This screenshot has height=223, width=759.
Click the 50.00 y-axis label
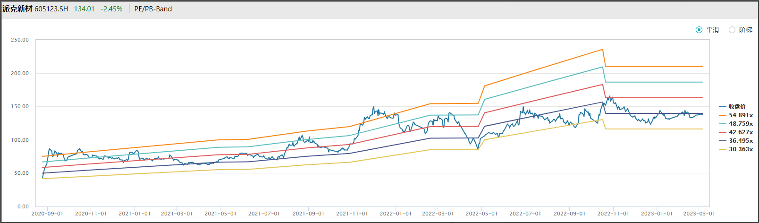pos(21,173)
